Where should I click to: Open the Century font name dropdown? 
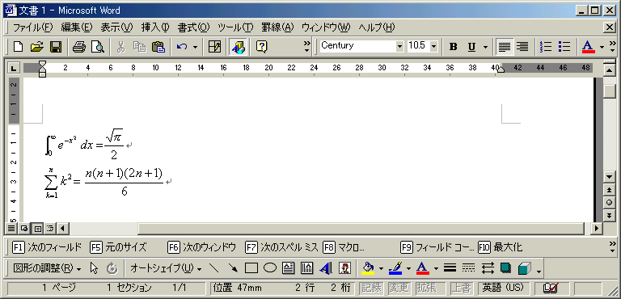(399, 46)
